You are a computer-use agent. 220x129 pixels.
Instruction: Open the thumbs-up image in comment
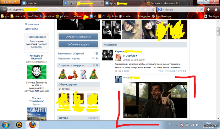click(x=155, y=100)
